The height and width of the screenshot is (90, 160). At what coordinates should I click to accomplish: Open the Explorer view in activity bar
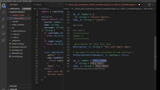click(3, 5)
